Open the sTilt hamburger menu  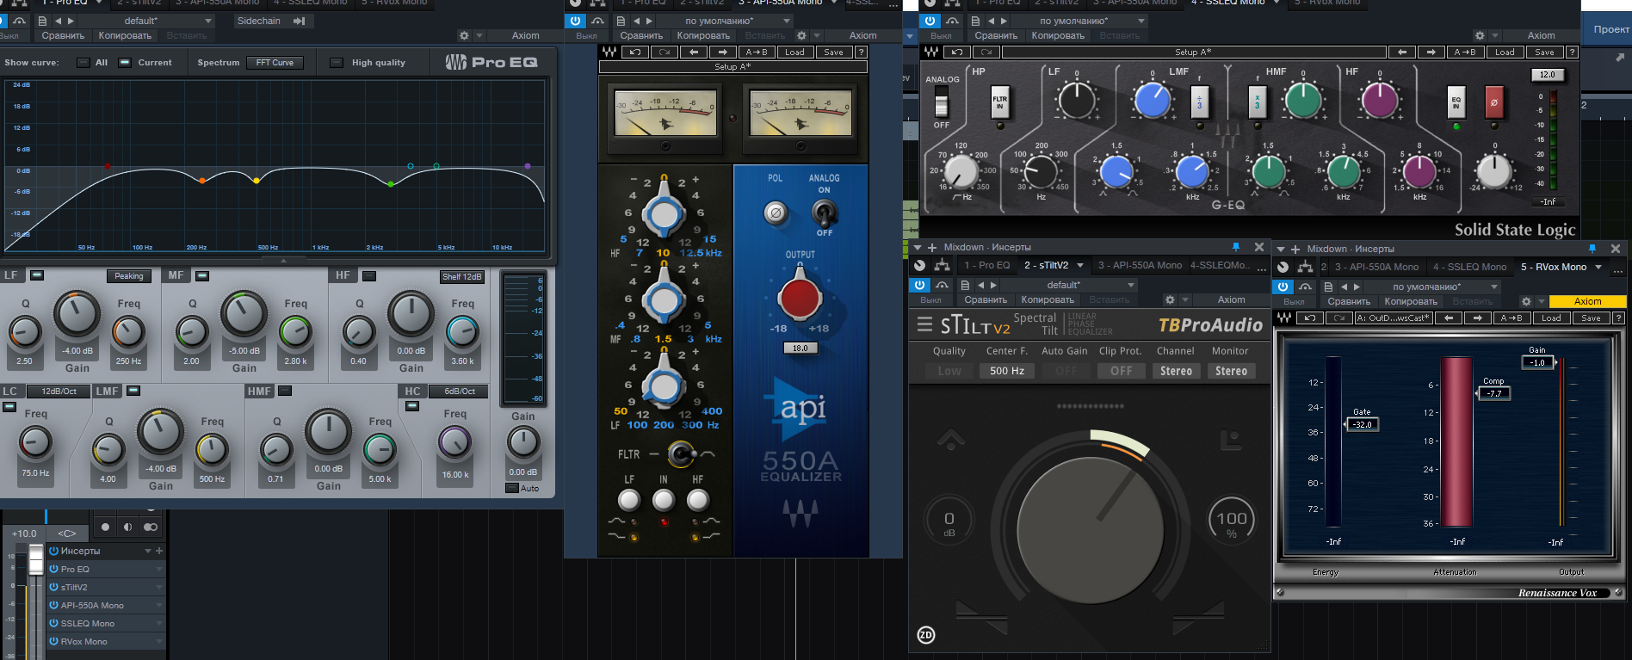pos(924,324)
